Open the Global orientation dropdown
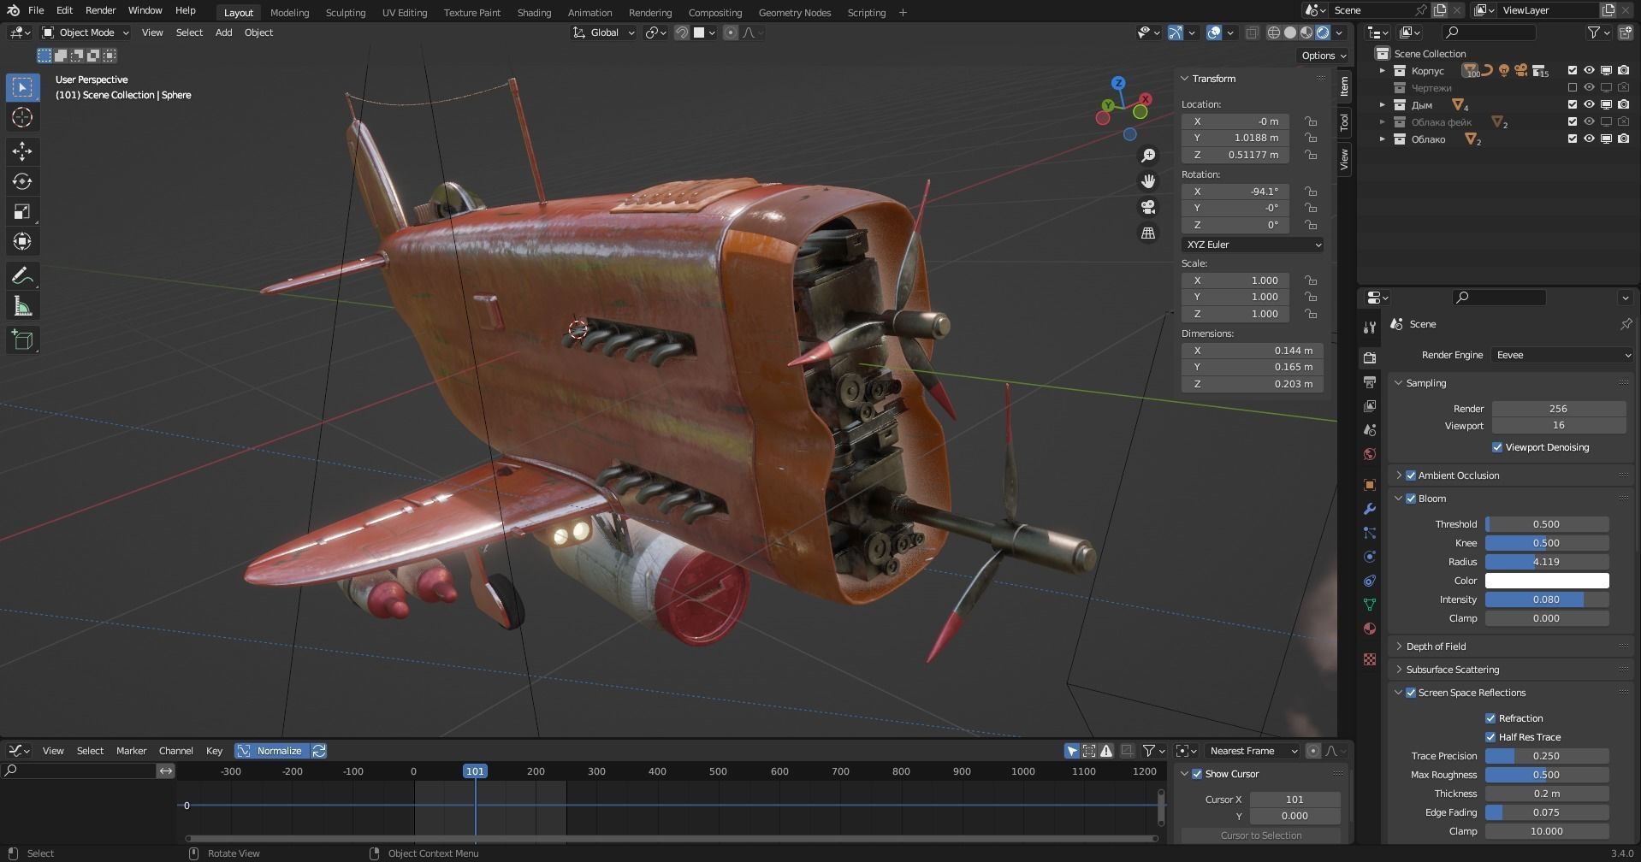 click(604, 32)
